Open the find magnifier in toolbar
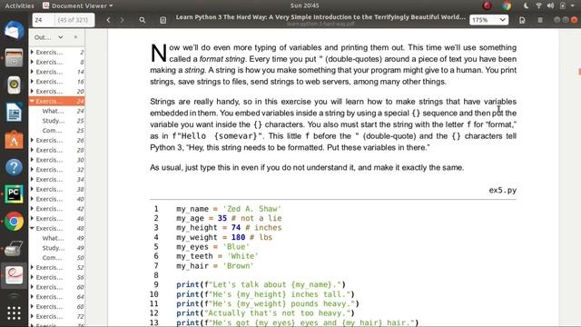 pyautogui.click(x=142, y=20)
